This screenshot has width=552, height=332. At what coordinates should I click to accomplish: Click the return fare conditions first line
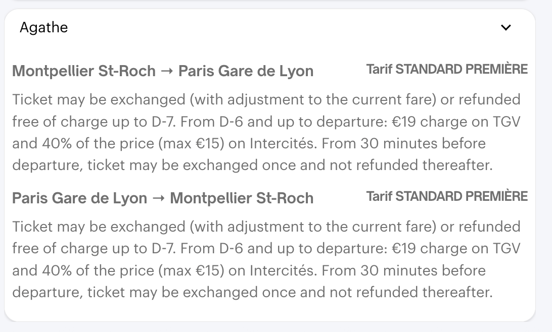coord(266,227)
